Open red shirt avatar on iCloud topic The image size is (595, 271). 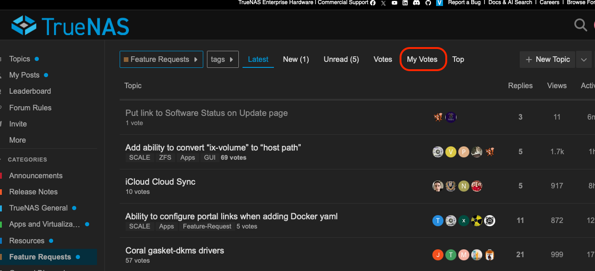(x=477, y=186)
